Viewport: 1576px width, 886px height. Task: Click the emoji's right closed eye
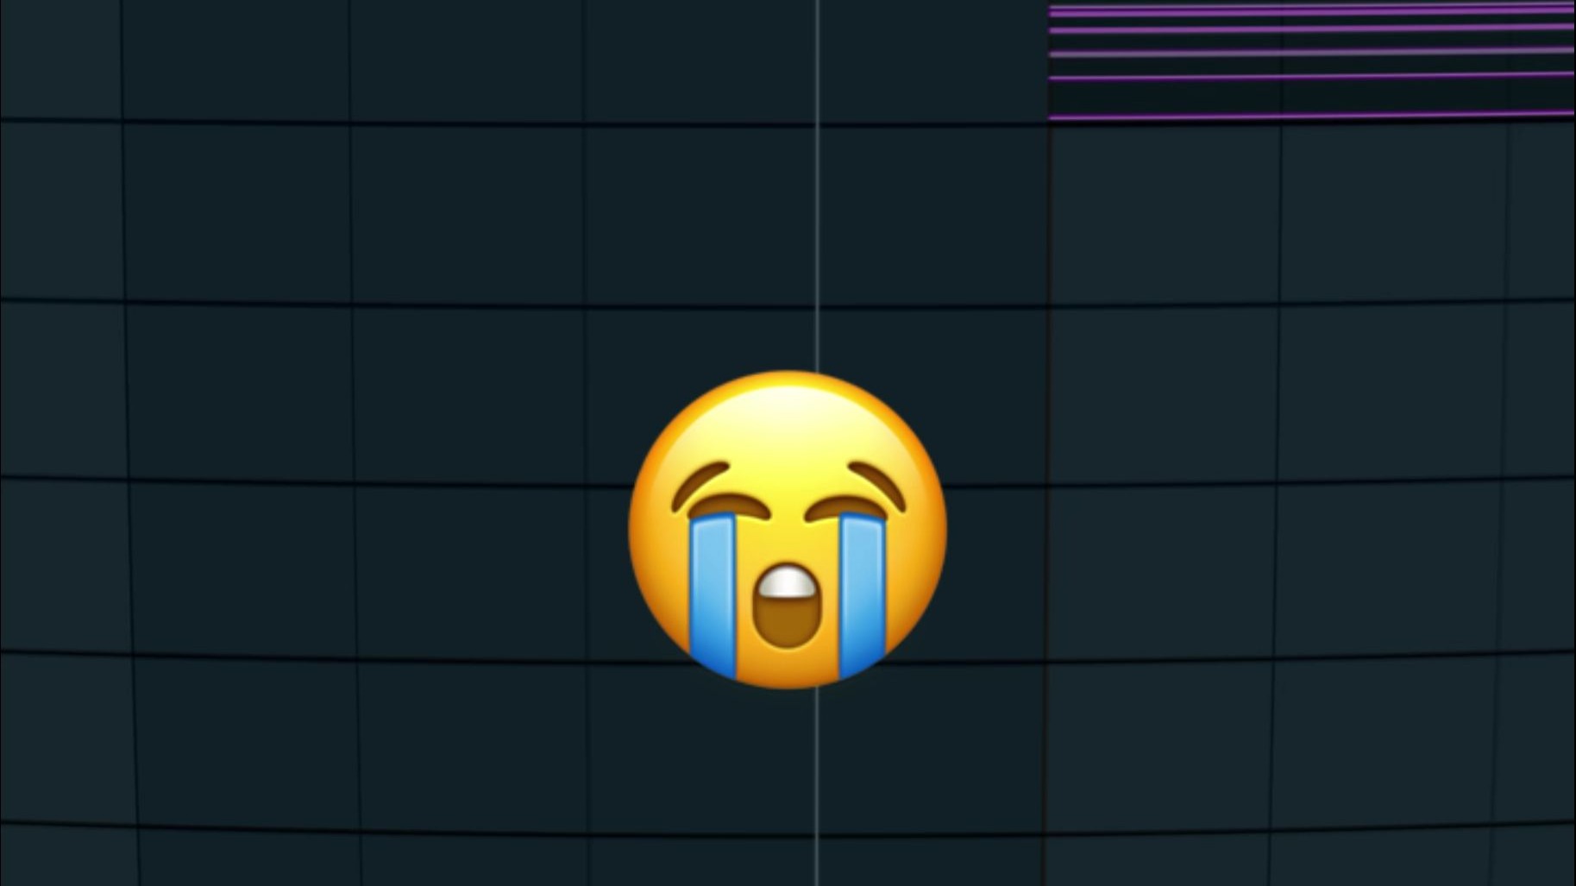847,506
